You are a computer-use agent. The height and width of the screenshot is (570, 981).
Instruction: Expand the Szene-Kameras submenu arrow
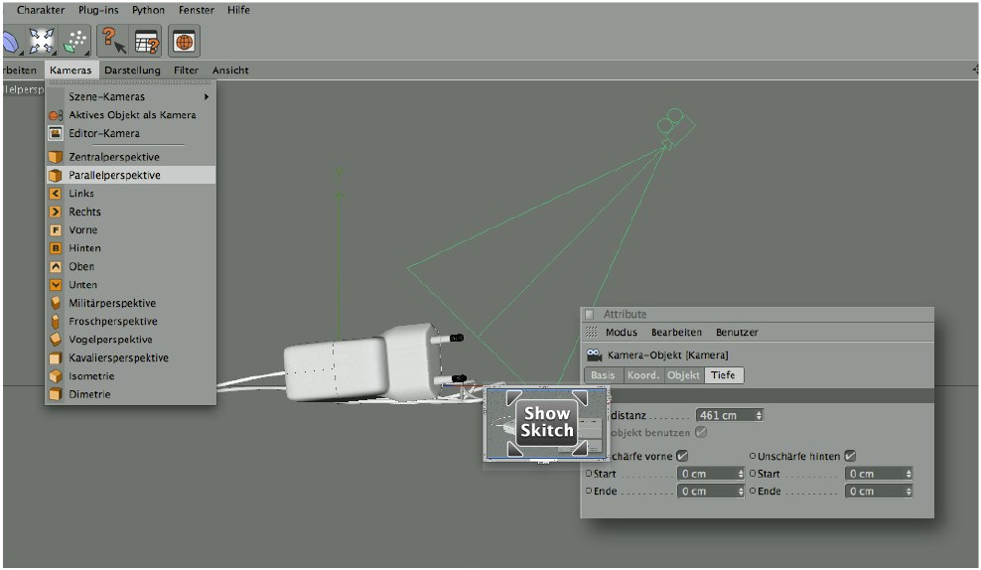pyautogui.click(x=207, y=97)
